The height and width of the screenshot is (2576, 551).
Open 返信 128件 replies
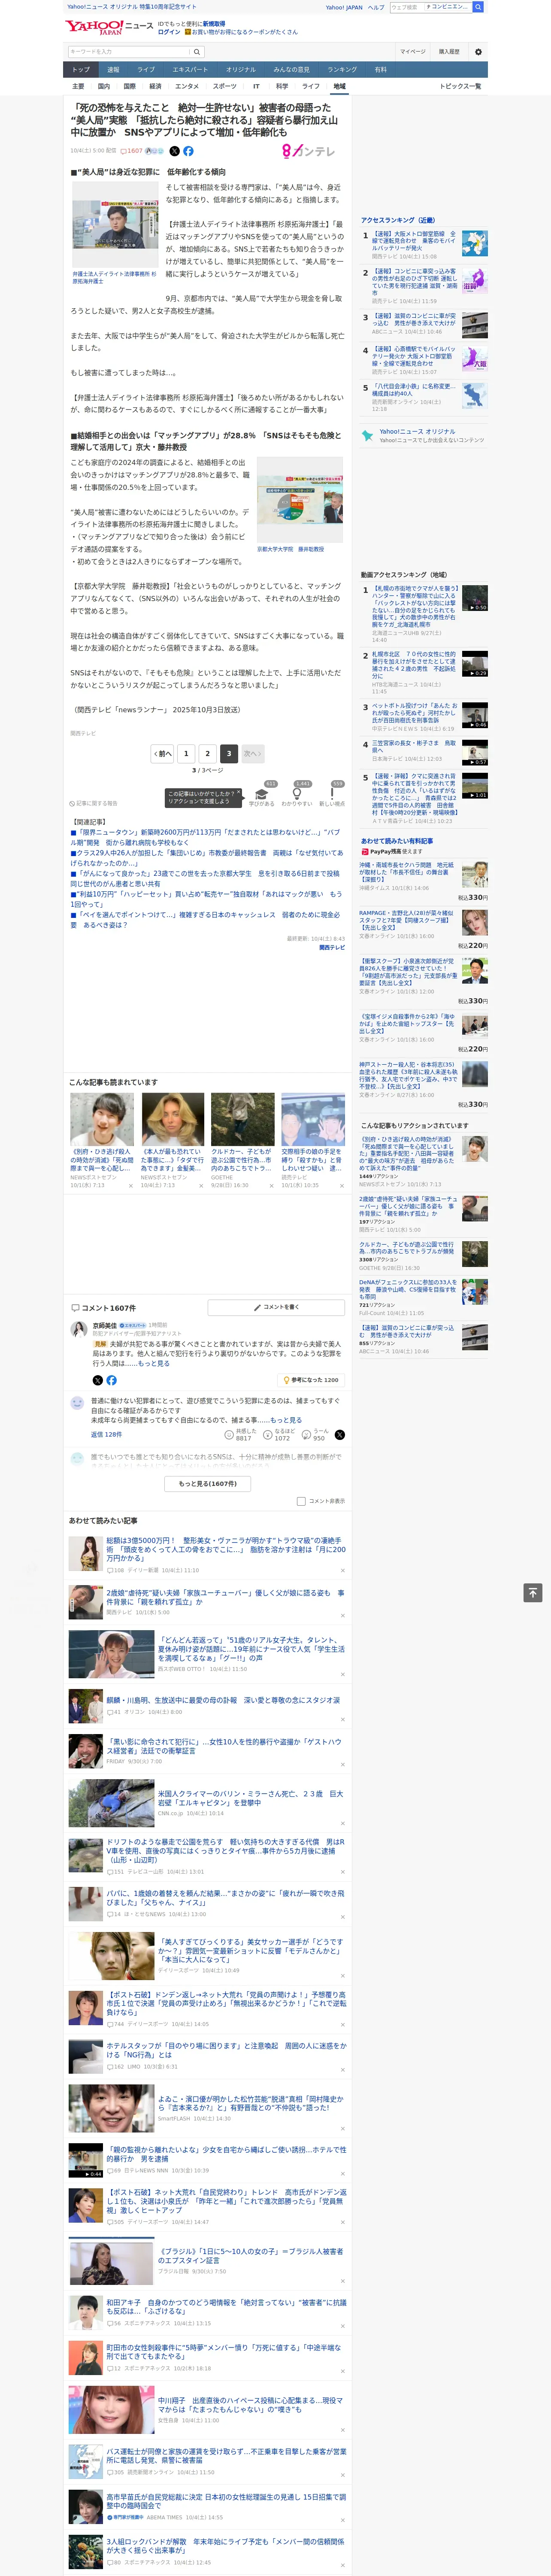pos(106,1434)
